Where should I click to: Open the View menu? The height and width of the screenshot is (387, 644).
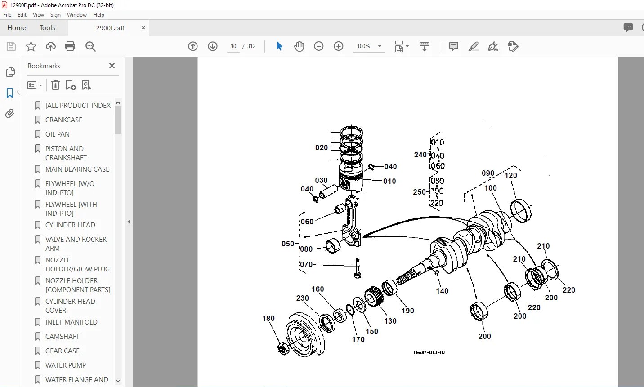click(38, 14)
